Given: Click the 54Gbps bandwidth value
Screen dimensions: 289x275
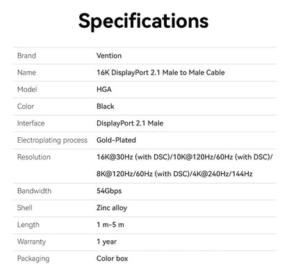Looking at the screenshot, I should (109, 191).
